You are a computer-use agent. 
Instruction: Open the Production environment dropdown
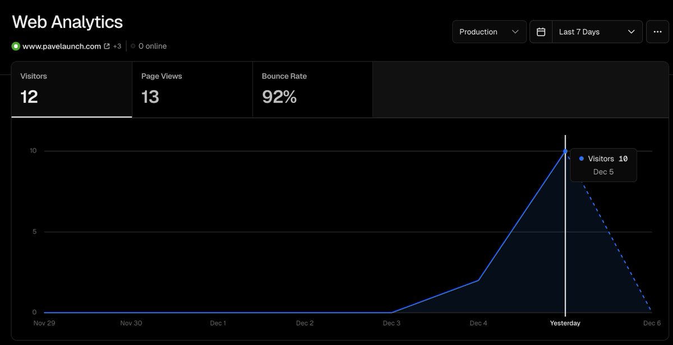[489, 32]
